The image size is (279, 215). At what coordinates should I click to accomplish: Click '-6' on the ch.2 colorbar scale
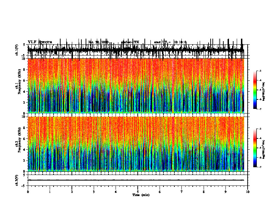[260, 157]
